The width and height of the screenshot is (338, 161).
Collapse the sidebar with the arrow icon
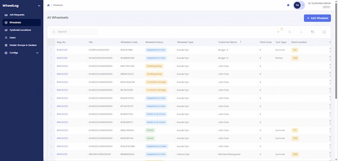39,6
